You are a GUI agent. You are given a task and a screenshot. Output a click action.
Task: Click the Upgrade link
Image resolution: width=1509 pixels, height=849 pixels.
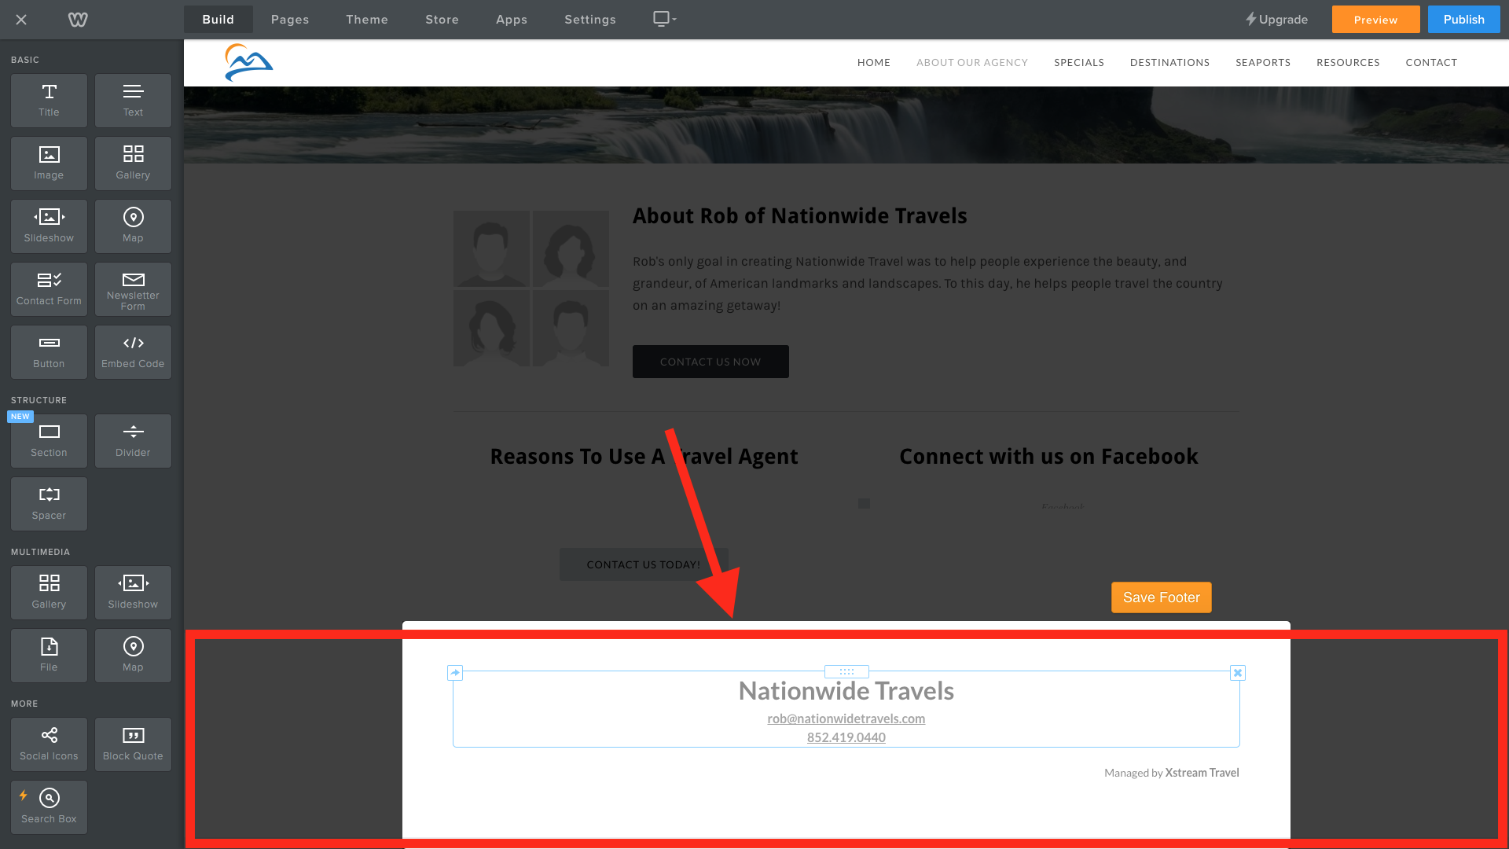(x=1277, y=20)
